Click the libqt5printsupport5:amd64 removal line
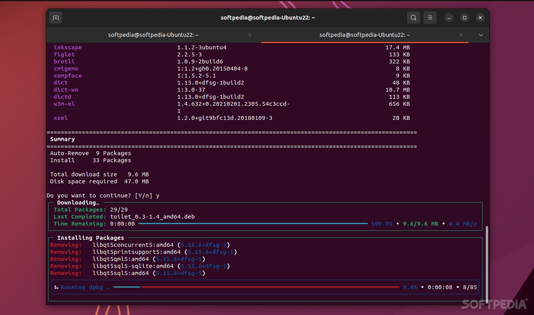 pos(143,252)
